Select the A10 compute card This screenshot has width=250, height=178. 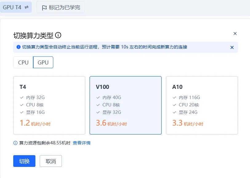[x=202, y=105]
